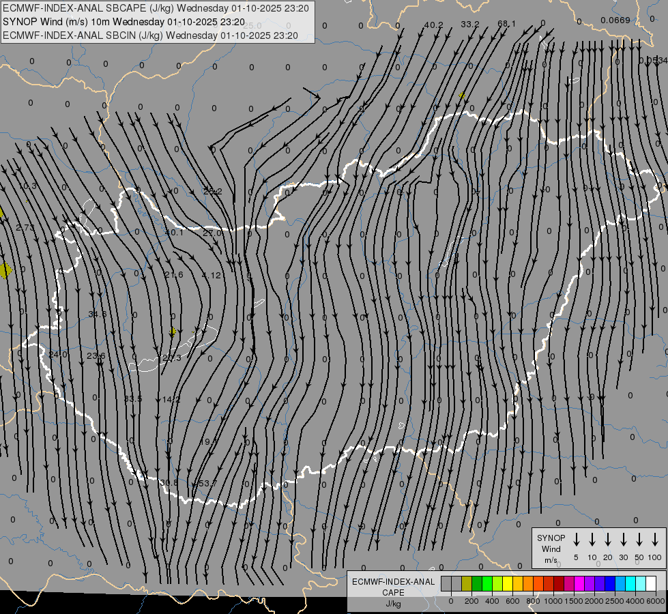Click the 2000 tick label on the colour bar
Image resolution: width=668 pixels, height=614 pixels.
[594, 601]
